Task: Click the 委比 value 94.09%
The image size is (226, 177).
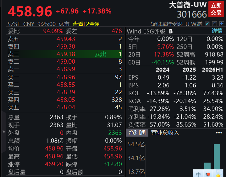Action: tap(53, 31)
